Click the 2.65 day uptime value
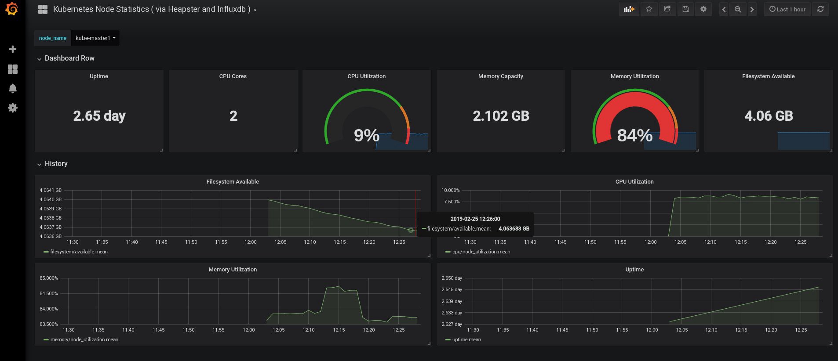838x361 pixels. pos(99,116)
